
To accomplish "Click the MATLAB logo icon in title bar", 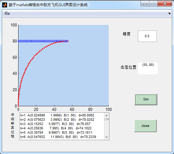I will pyautogui.click(x=5, y=5).
